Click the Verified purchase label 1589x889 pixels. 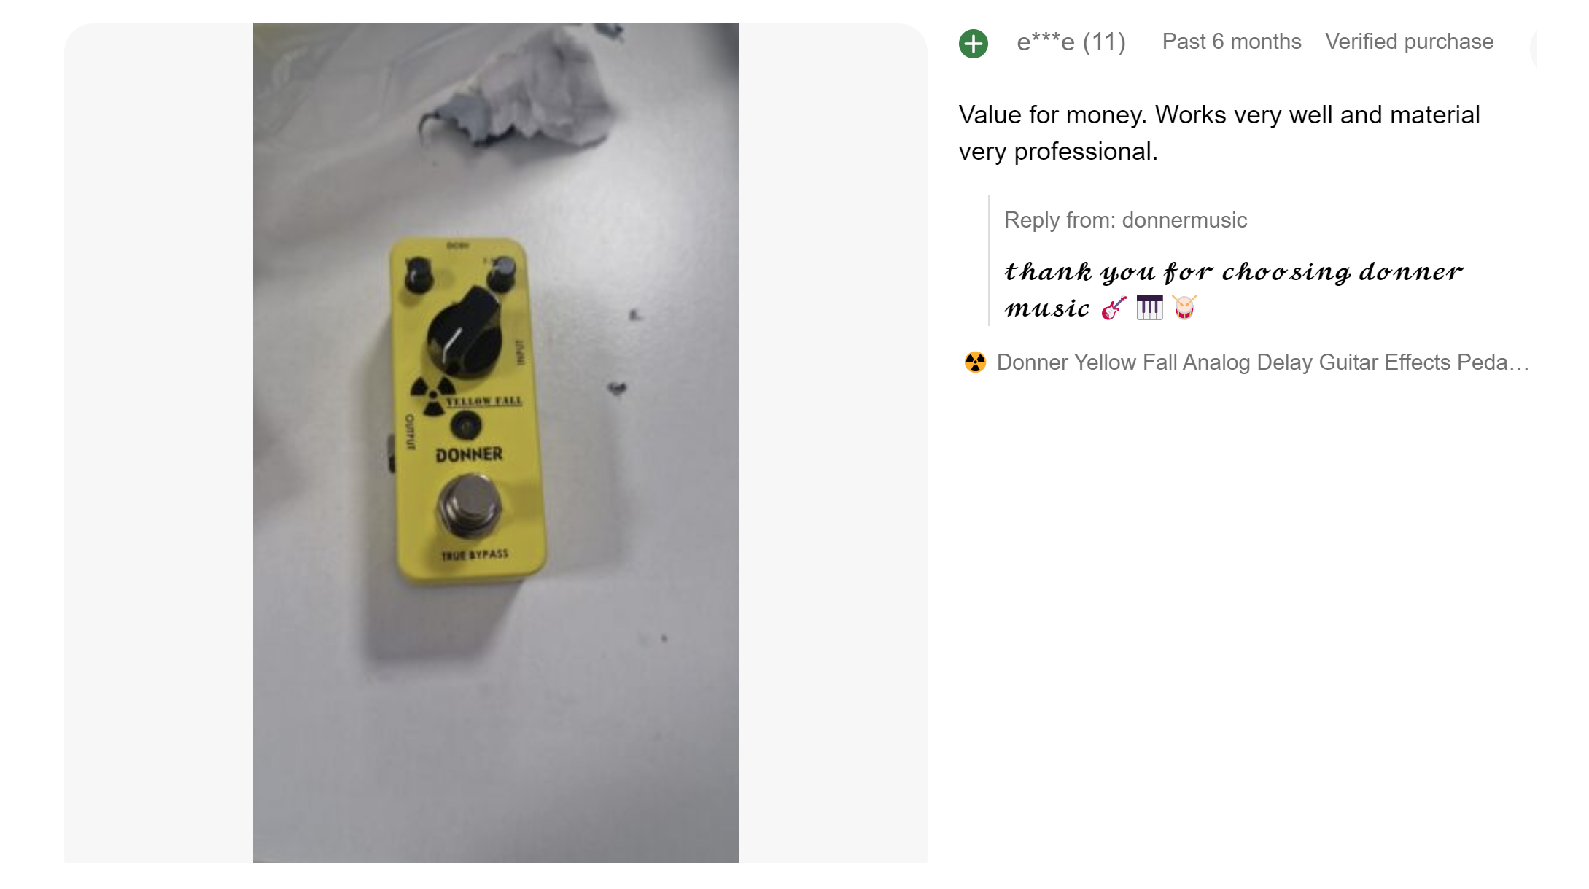(1409, 42)
